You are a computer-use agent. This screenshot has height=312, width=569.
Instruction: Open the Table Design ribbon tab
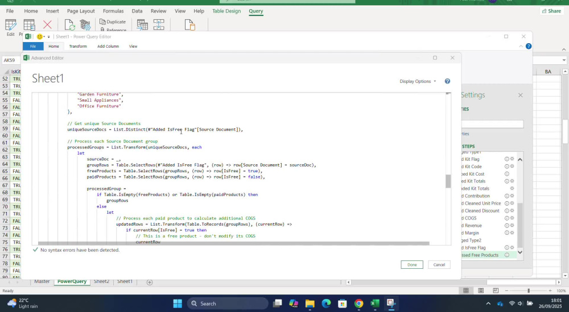tap(226, 11)
